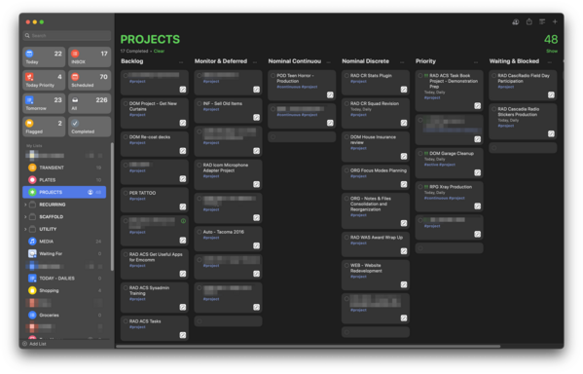Mark RAD Cascadia Radio Stickers Production complete
The image size is (583, 374).
[494, 109]
